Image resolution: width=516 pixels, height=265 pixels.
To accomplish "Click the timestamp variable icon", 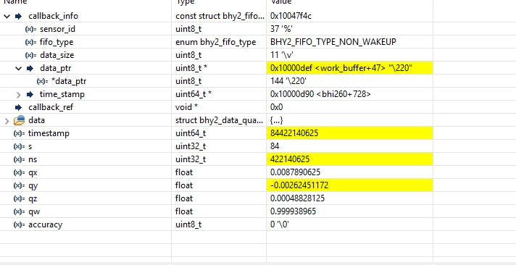I will (19, 133).
